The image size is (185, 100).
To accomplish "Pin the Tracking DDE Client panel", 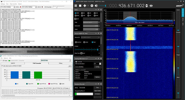I will (x=98, y=58).
